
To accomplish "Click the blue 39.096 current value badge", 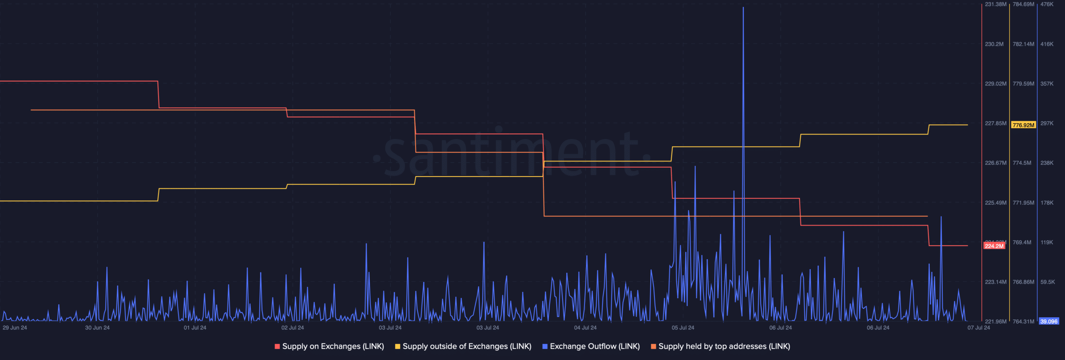I will coord(1049,321).
